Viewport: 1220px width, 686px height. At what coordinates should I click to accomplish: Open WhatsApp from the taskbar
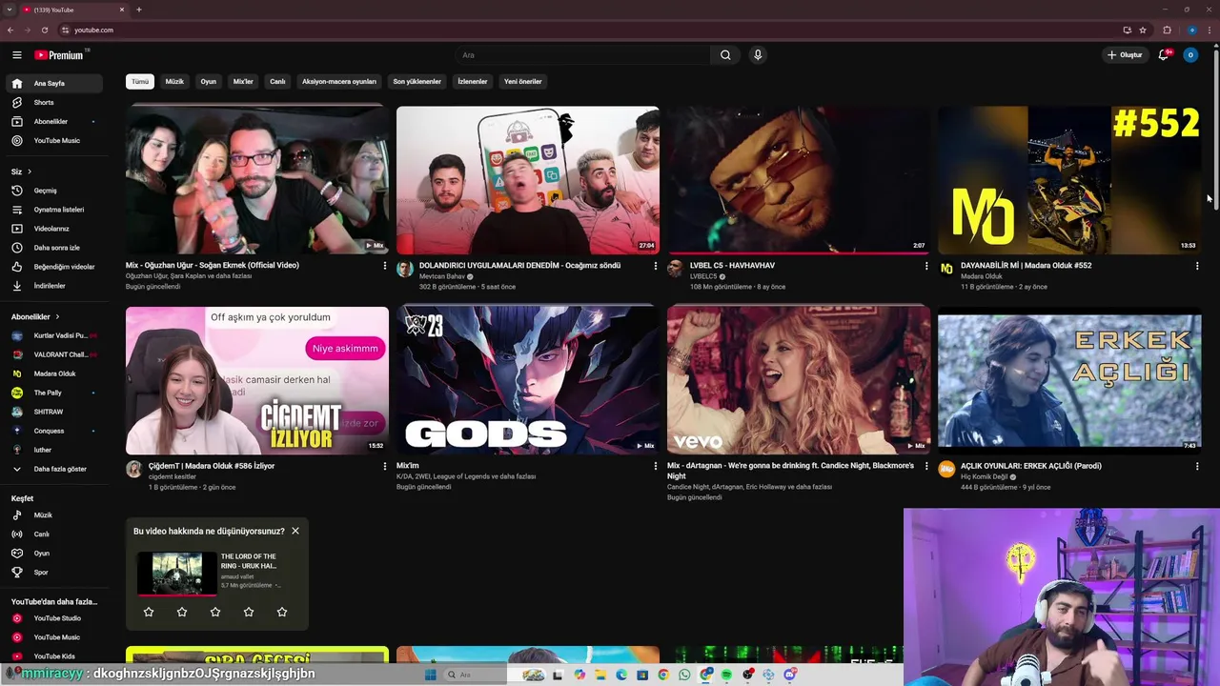(x=684, y=675)
